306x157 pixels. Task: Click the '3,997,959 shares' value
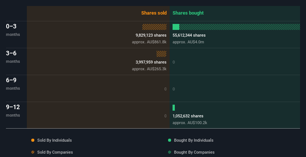point(151,62)
